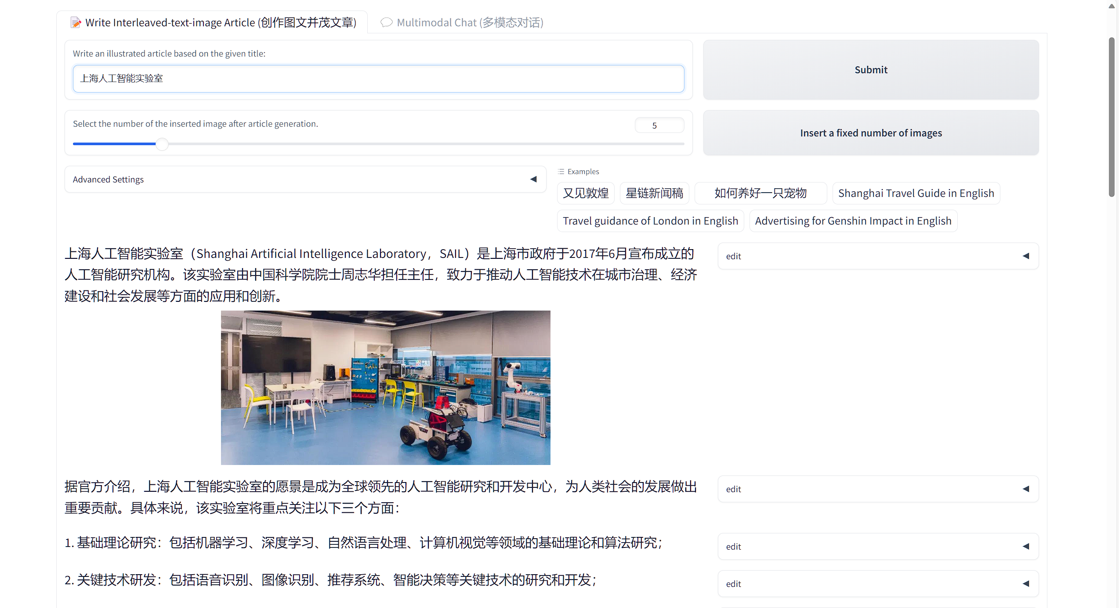Expand the edit panel beside 据官方介绍 paragraph
The height and width of the screenshot is (608, 1119).
tap(1025, 489)
